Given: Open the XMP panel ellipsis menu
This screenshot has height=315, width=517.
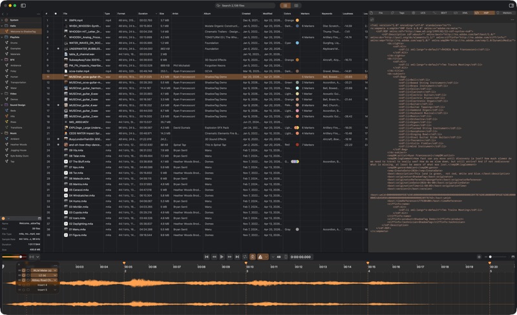Looking at the screenshot, I should point(512,19).
